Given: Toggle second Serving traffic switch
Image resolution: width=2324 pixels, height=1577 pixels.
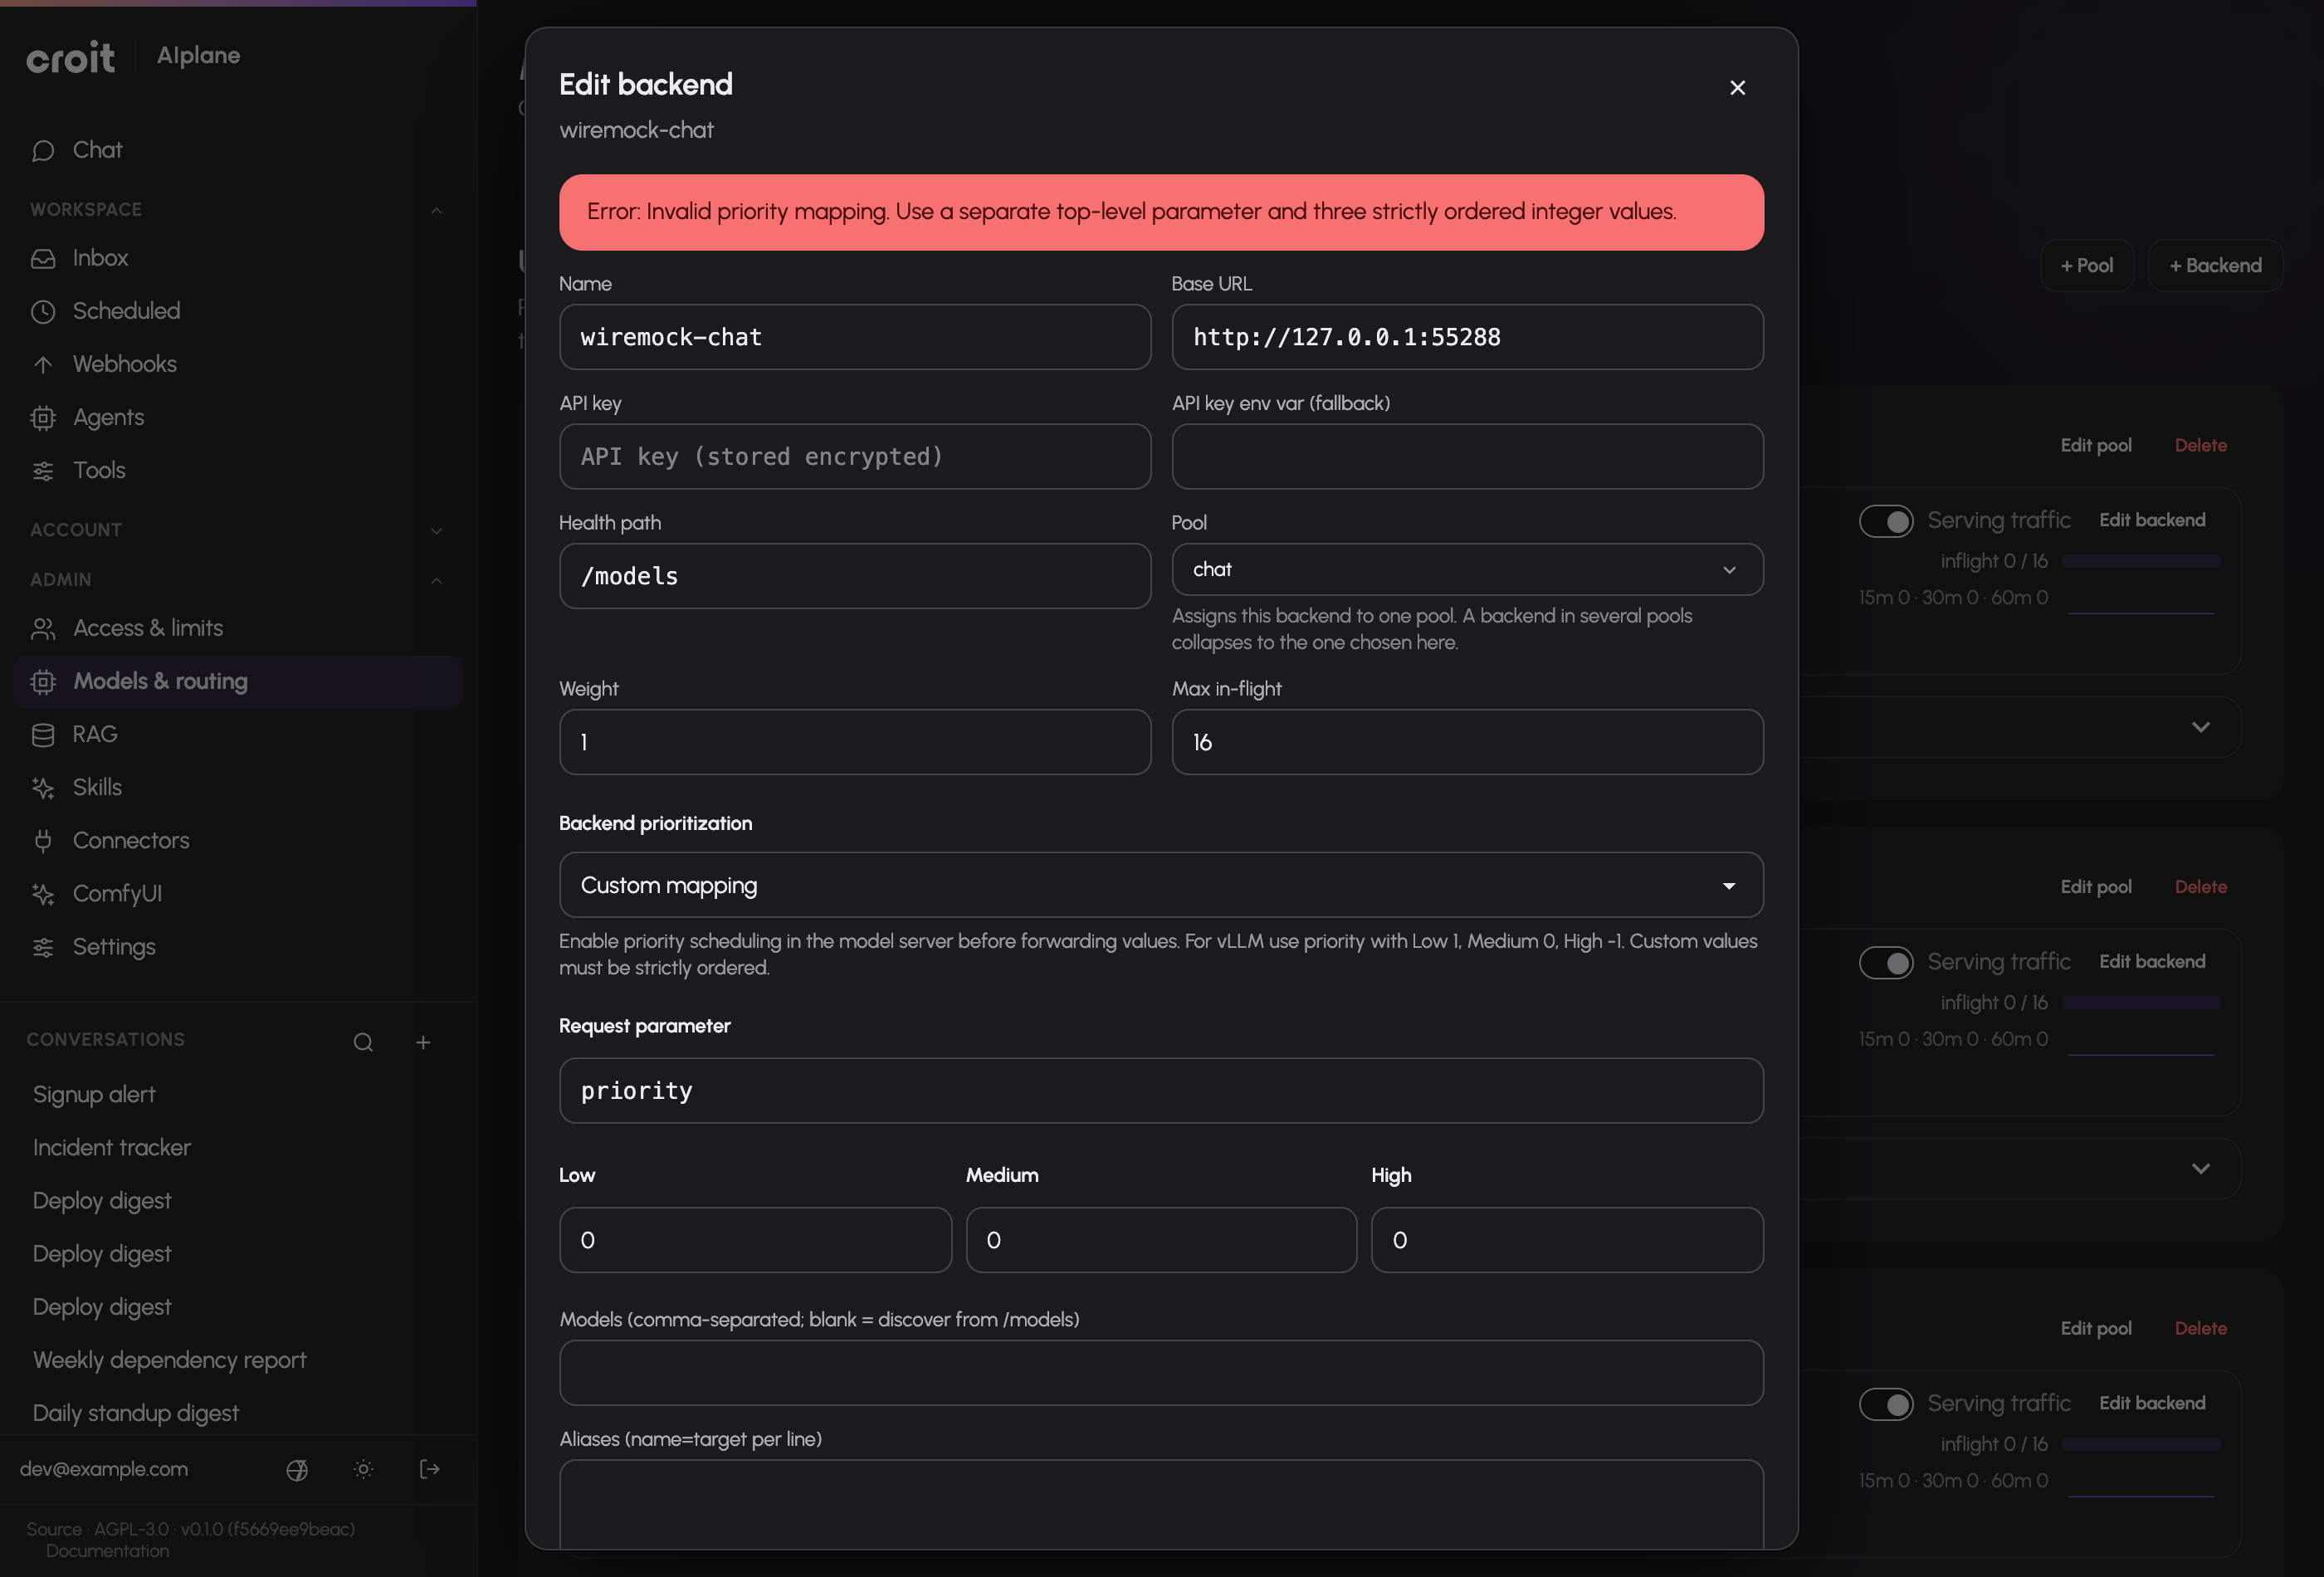Looking at the screenshot, I should (1886, 962).
